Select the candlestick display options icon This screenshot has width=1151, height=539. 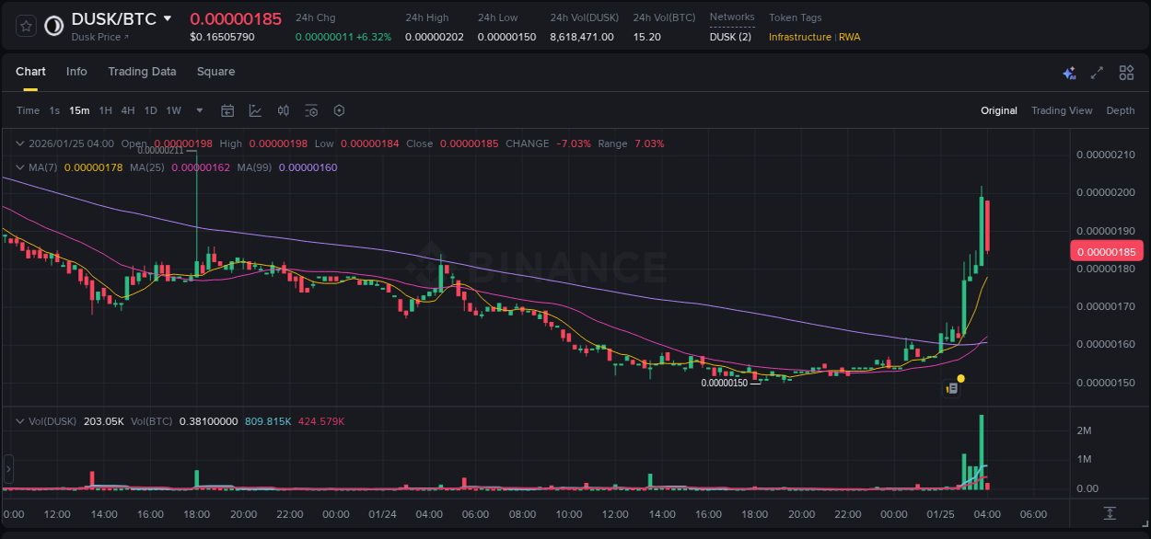click(283, 110)
